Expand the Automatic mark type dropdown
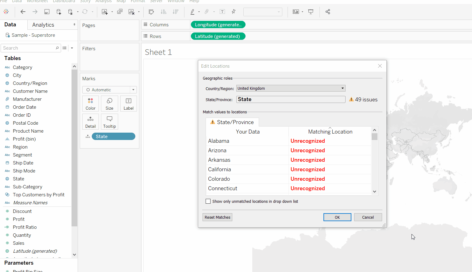Screen dimensions: 472x272 [133, 90]
